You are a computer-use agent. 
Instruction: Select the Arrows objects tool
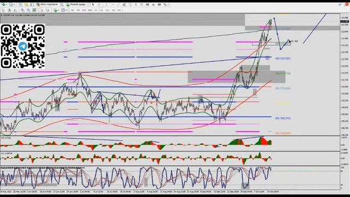[x=165, y=4]
